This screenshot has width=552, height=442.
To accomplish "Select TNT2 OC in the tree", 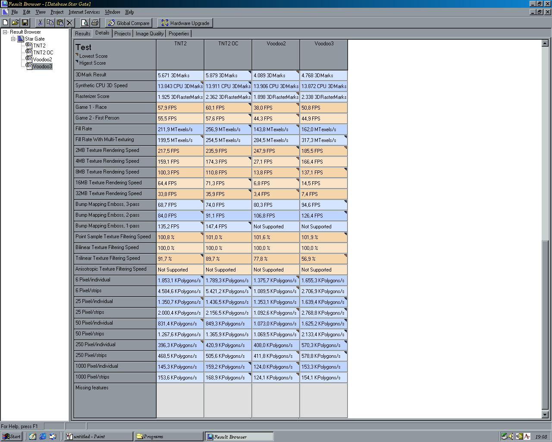I will [43, 53].
